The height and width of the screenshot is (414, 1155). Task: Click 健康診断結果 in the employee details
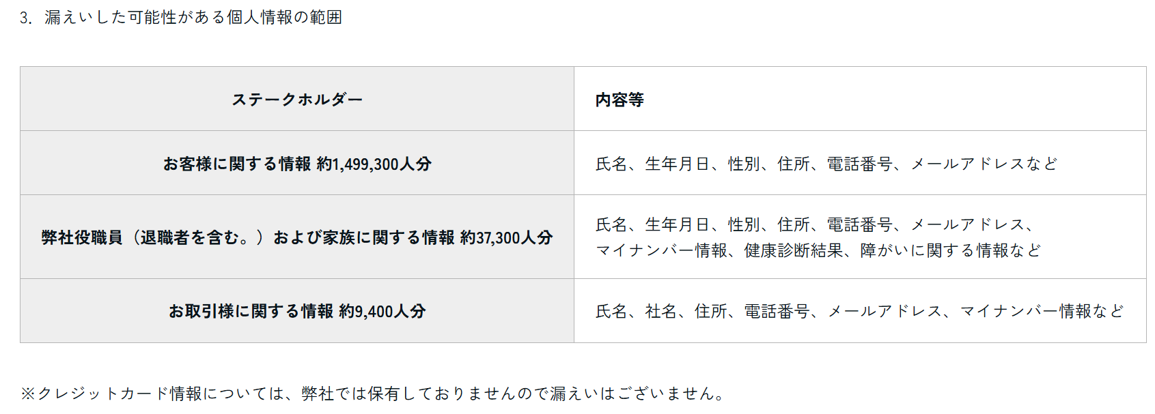pos(793,250)
